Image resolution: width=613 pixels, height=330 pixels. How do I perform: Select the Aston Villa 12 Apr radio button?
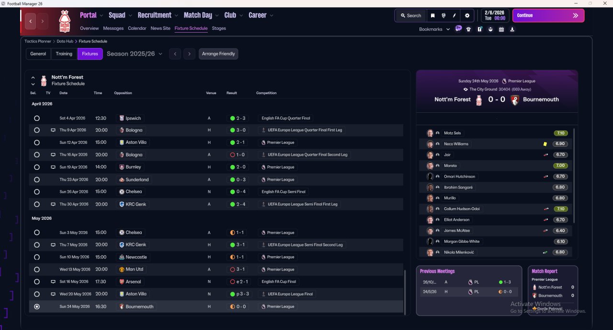point(37,142)
